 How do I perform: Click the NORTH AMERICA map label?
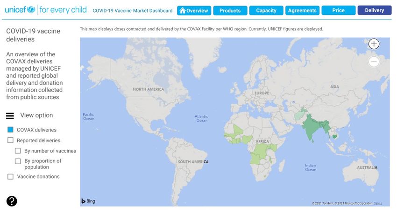149,89
